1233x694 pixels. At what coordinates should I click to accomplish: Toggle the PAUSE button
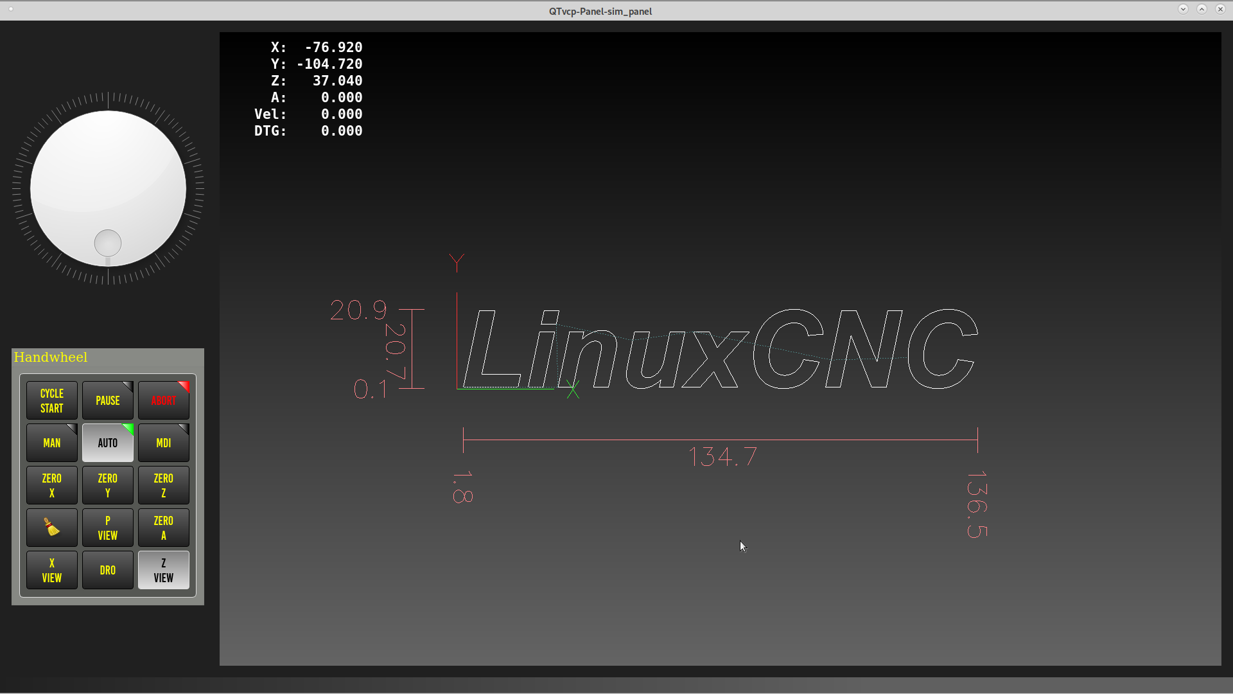tap(108, 400)
